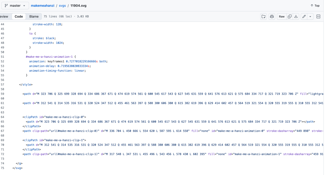Click the closing </svg> tag

(x=18, y=168)
